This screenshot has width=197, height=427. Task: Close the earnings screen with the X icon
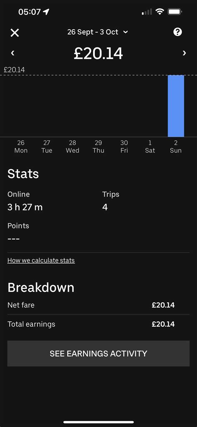[x=15, y=33]
